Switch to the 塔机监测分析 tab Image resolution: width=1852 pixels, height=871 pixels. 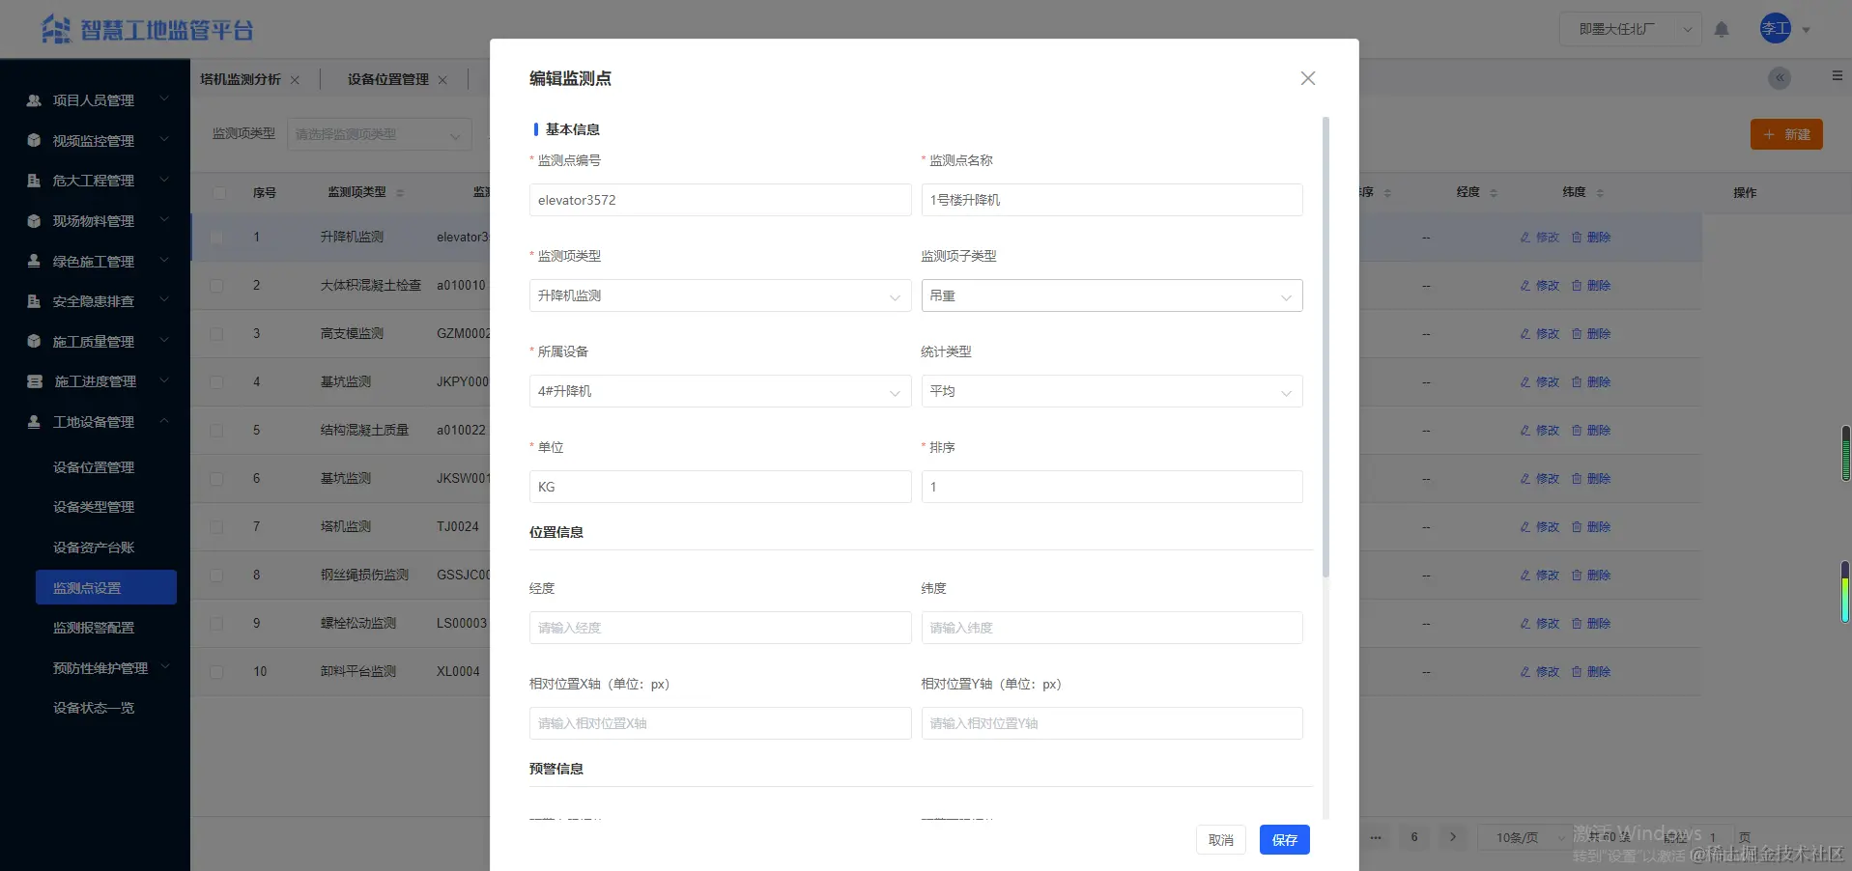pos(242,78)
